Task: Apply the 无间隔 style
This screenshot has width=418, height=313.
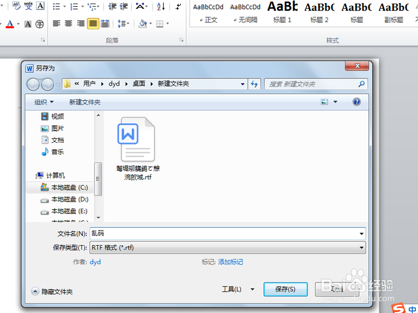Action: point(245,13)
